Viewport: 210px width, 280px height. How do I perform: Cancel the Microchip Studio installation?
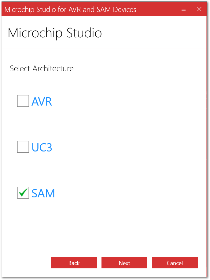point(175,263)
